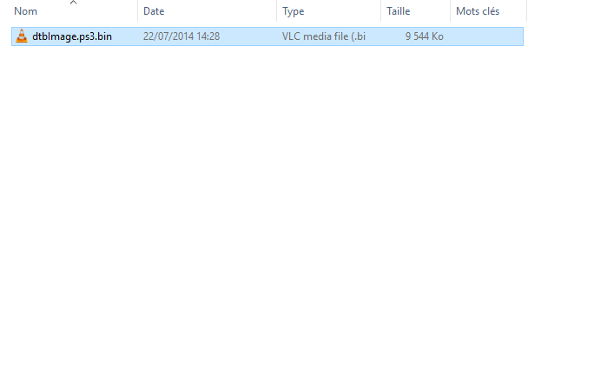594x375 pixels.
Task: Click the date 22/07/2014 14:28
Action: (x=181, y=36)
